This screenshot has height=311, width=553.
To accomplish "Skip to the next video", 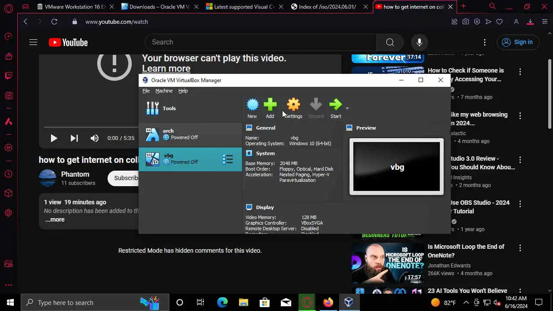I will [x=74, y=138].
